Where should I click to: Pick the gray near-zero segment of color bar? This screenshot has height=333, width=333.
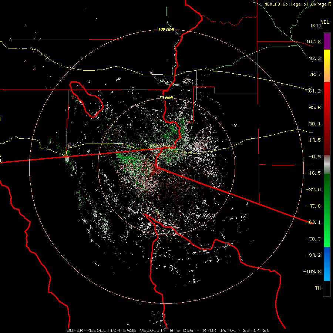click(327, 165)
